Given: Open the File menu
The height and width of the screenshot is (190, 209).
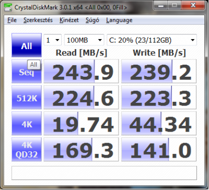Looking at the screenshot, I should coord(12,20).
